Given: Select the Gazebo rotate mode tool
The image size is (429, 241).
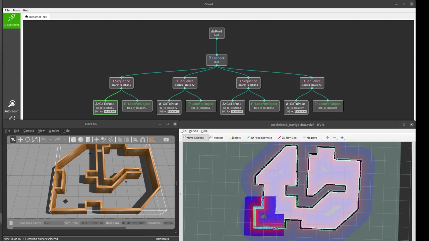Looking at the screenshot, I should tap(27, 140).
